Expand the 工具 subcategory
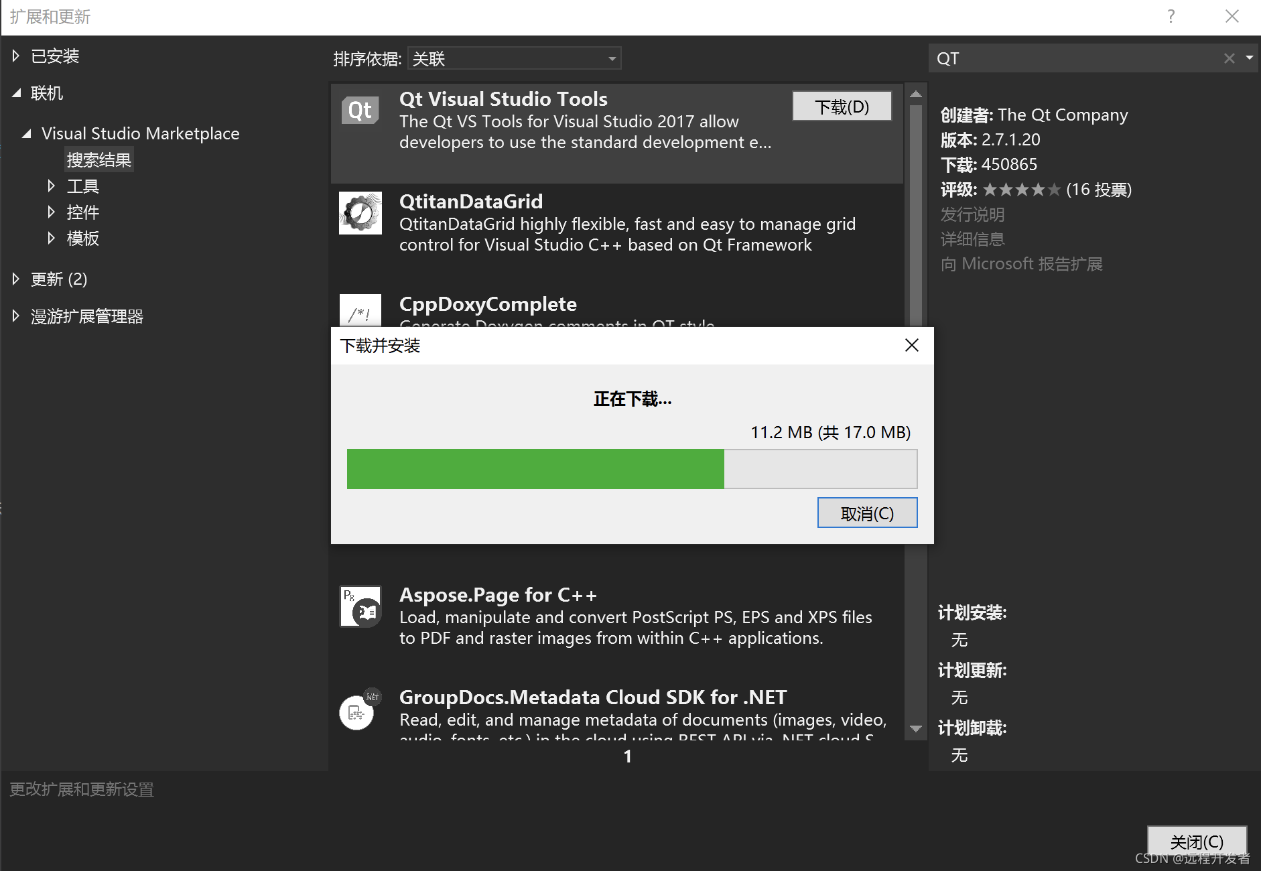Image resolution: width=1261 pixels, height=871 pixels. coord(52,186)
